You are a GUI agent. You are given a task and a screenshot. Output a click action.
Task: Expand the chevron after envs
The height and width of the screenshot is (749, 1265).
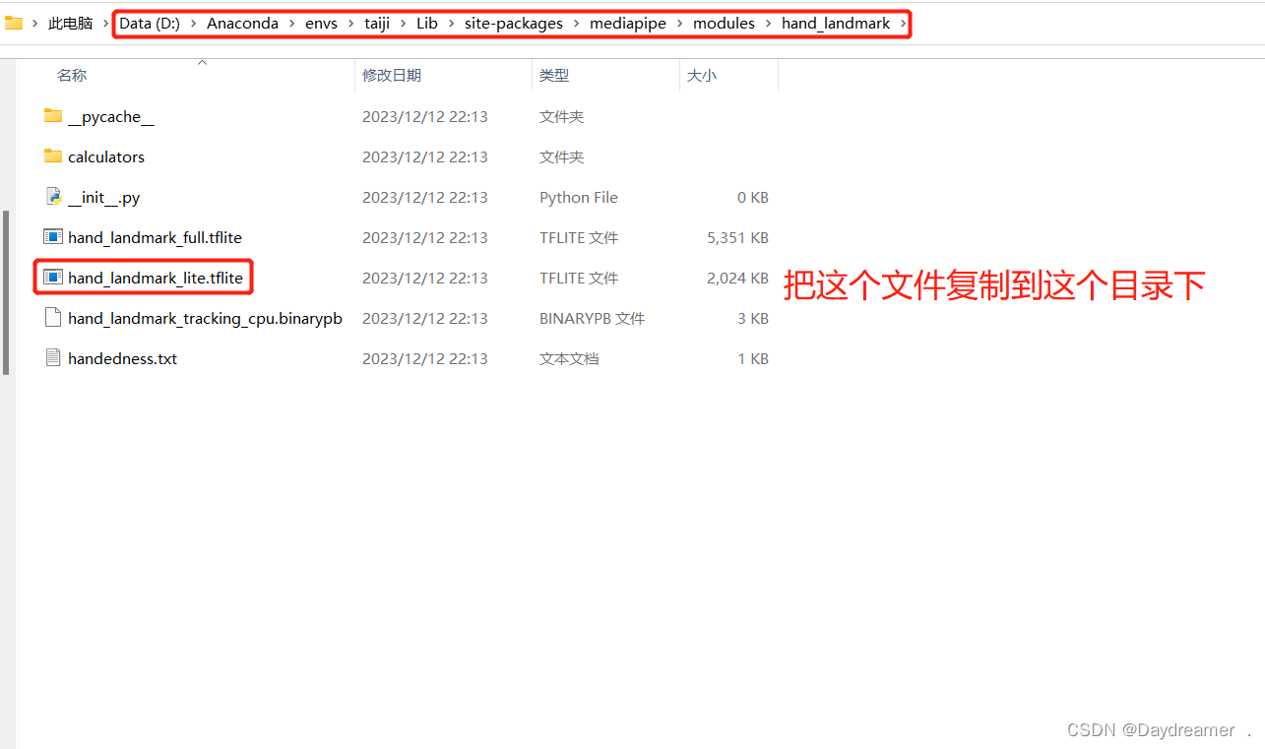[350, 24]
